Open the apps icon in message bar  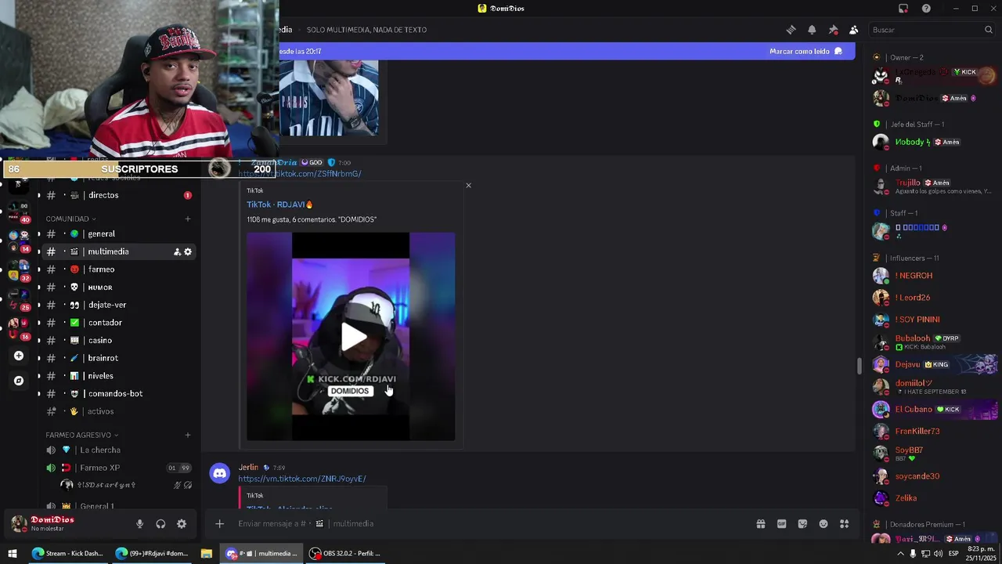tap(845, 524)
